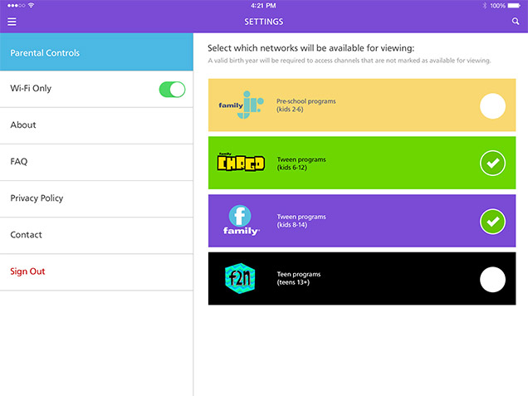Click 'Teen programs (teens 13+)' text
The width and height of the screenshot is (528, 396).
click(x=298, y=278)
